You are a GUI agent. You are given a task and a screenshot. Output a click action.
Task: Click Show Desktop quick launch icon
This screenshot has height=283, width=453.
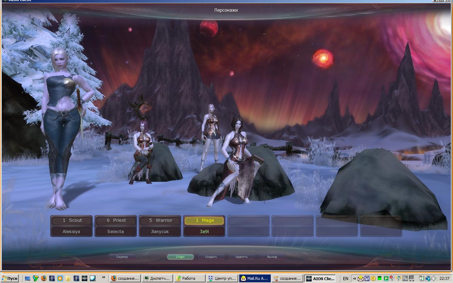28,278
